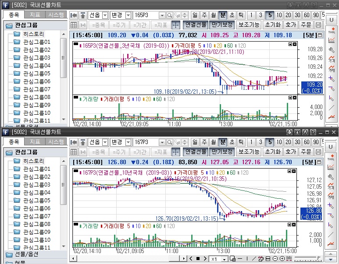Click the 초기화 button in the top chart
Viewport: 339px width, 264px height.
click(x=273, y=25)
